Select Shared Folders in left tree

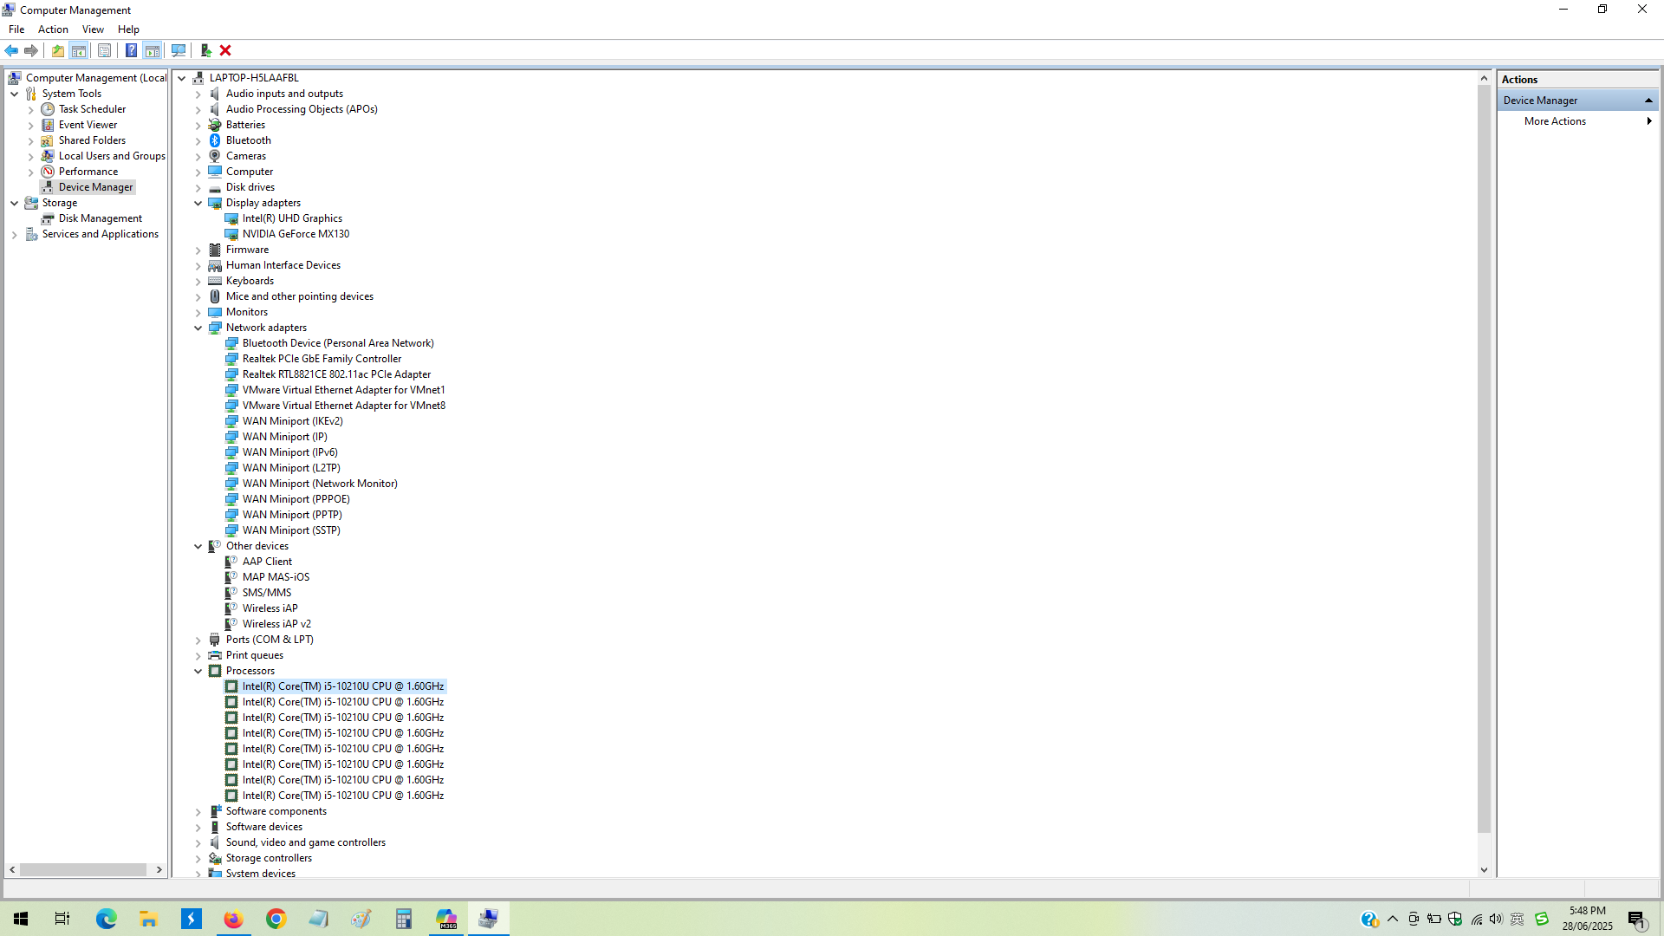click(x=92, y=140)
